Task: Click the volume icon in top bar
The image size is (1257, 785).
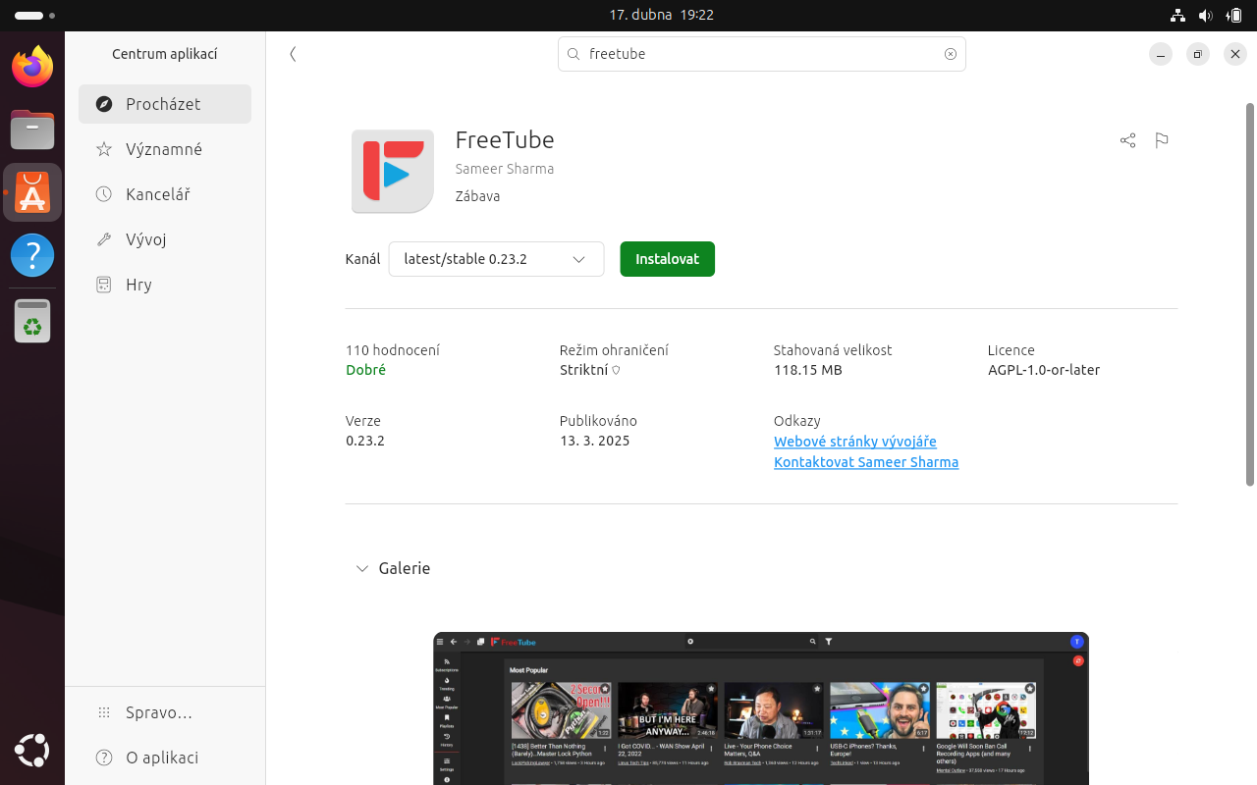Action: point(1205,16)
